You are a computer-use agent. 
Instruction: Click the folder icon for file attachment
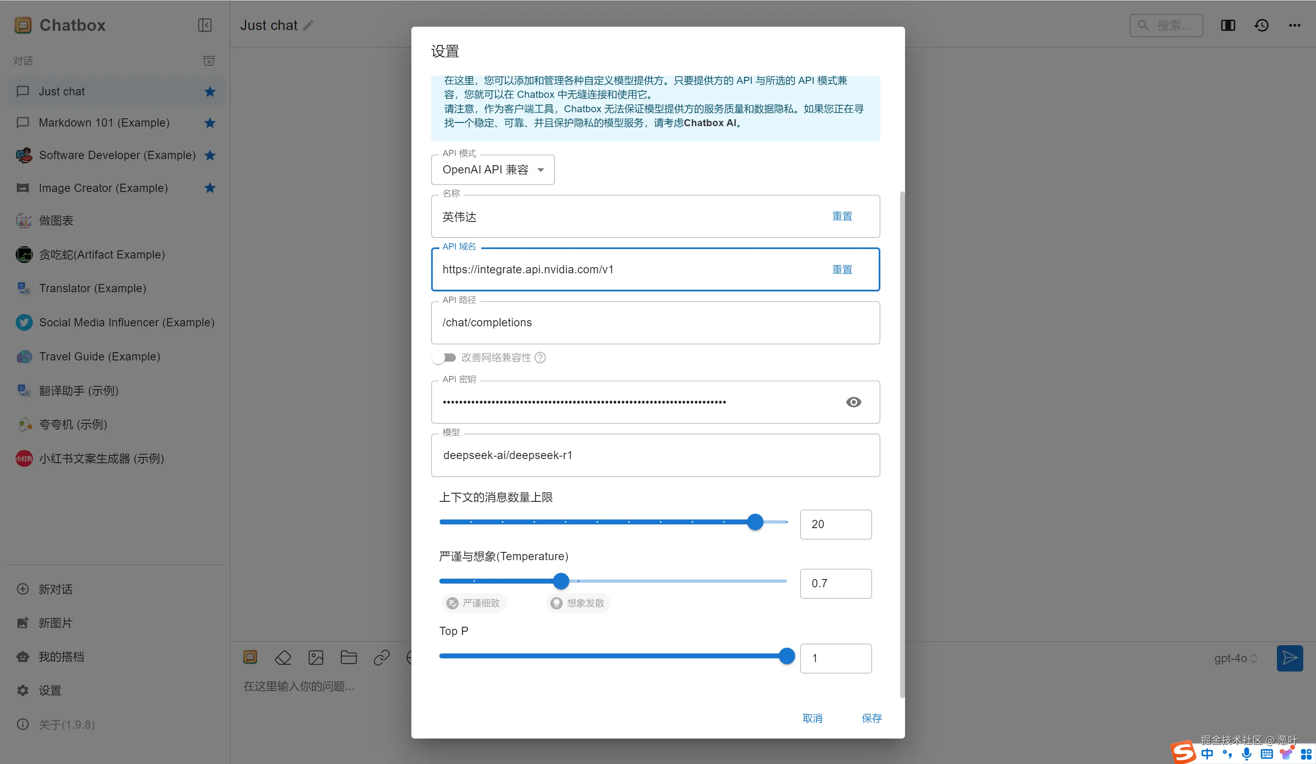[x=348, y=657]
